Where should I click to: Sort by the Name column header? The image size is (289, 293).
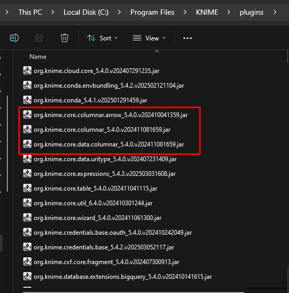38,57
